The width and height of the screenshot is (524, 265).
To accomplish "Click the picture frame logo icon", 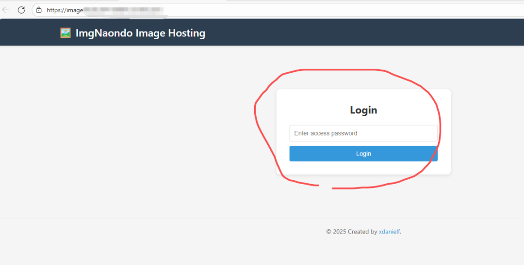I will click(65, 33).
